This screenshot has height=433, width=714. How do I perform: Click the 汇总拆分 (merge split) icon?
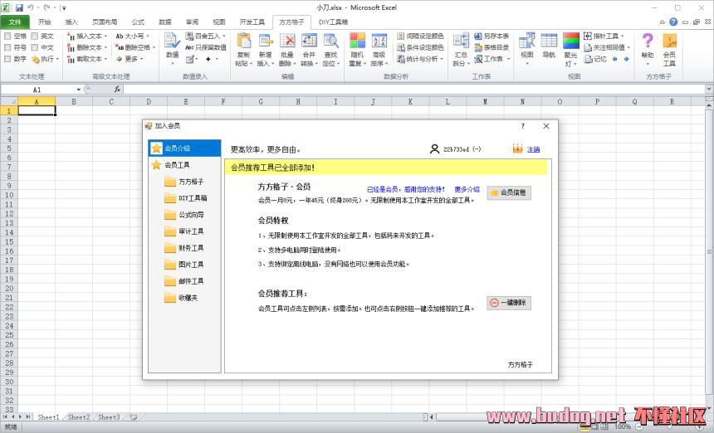click(460, 50)
